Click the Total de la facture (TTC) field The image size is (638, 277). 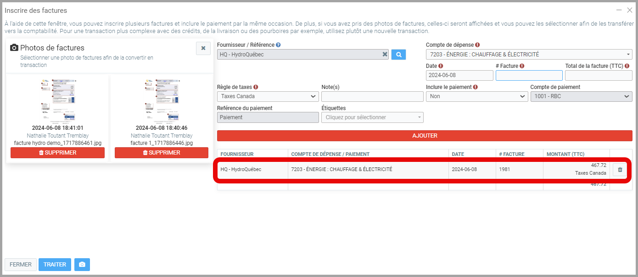[x=598, y=75]
